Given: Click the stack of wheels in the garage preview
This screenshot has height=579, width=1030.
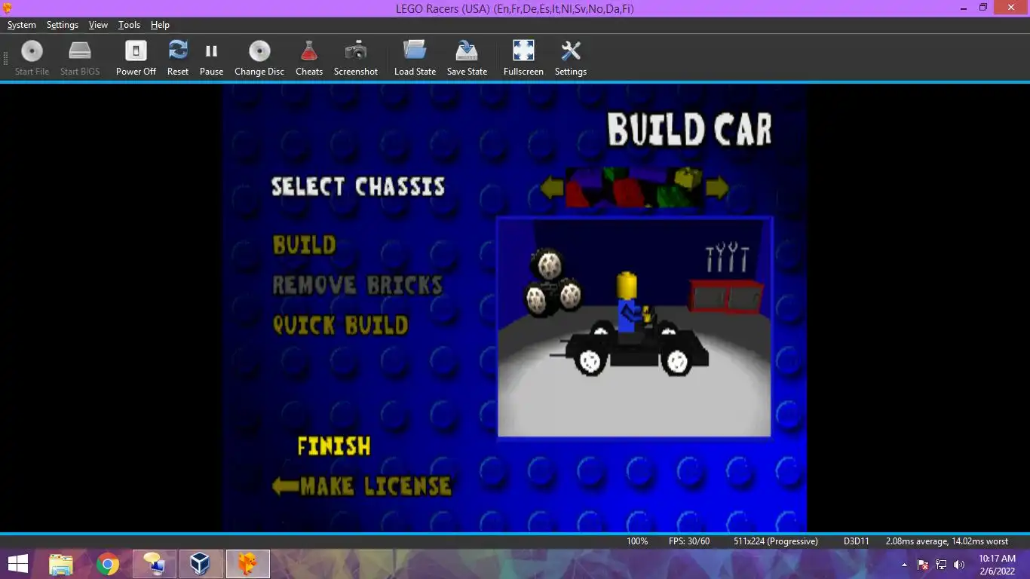Looking at the screenshot, I should (553, 283).
